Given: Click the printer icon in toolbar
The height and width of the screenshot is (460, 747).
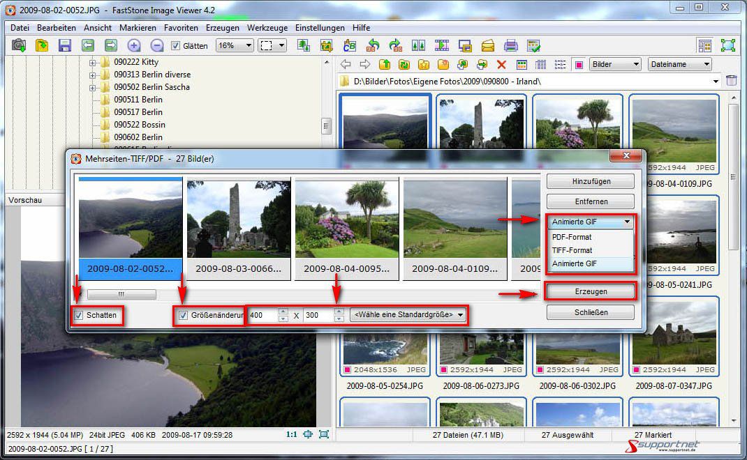Looking at the screenshot, I should coord(511,45).
